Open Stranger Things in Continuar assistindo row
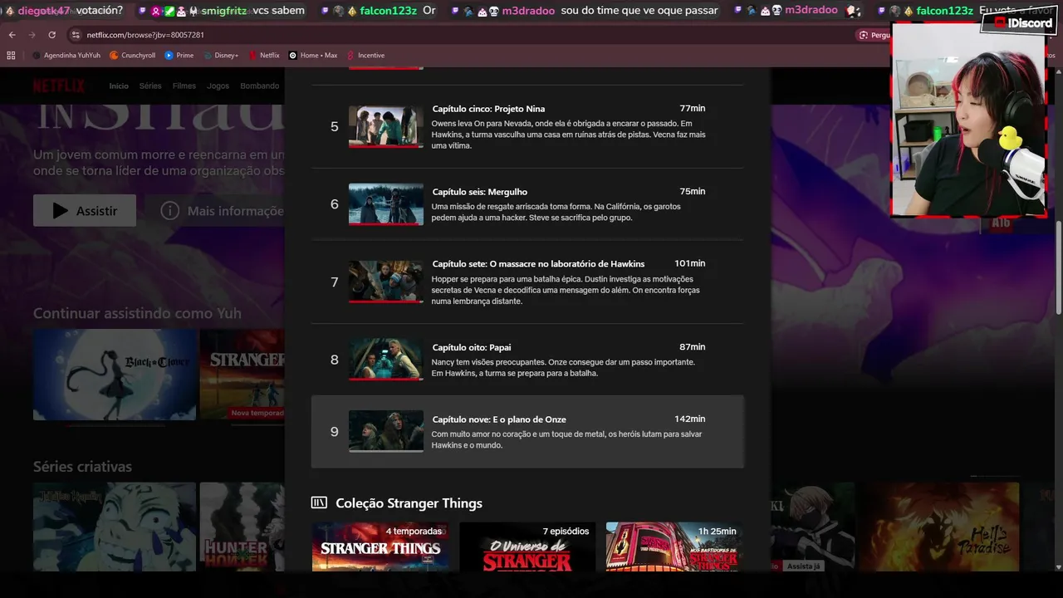 point(242,375)
